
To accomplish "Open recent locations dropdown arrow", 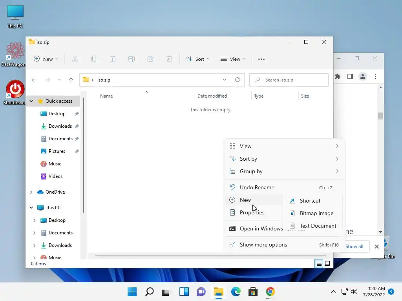I will [59, 80].
